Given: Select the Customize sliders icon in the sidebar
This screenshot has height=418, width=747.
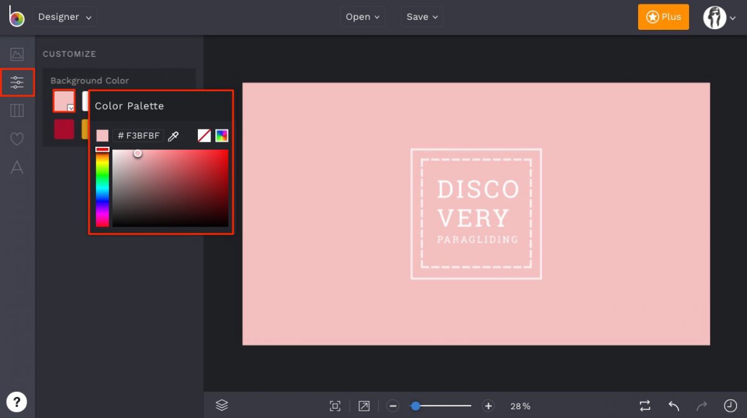Looking at the screenshot, I should (17, 82).
